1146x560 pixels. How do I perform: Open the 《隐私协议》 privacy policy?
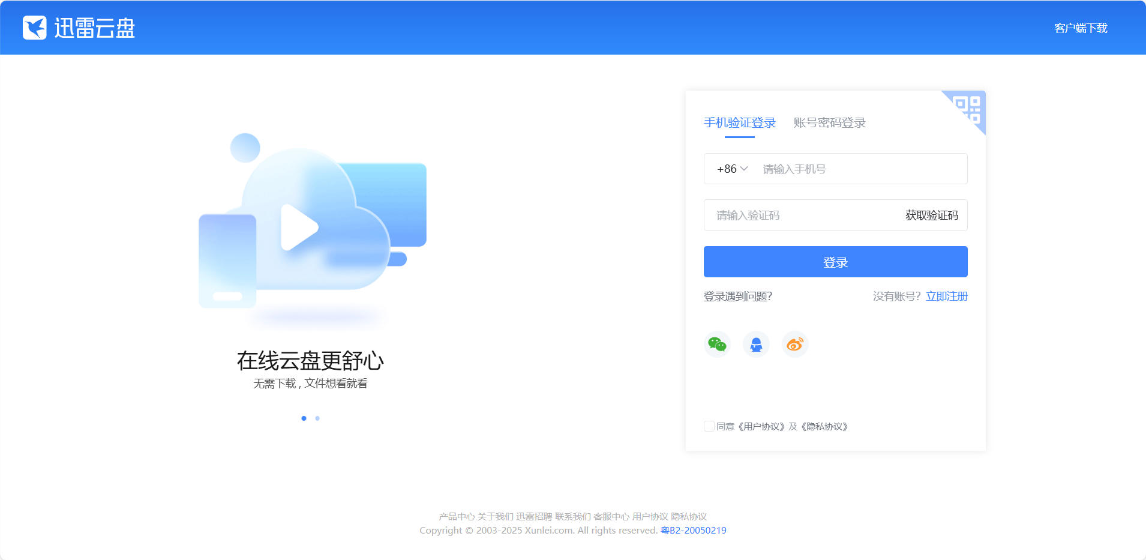[x=826, y=427]
